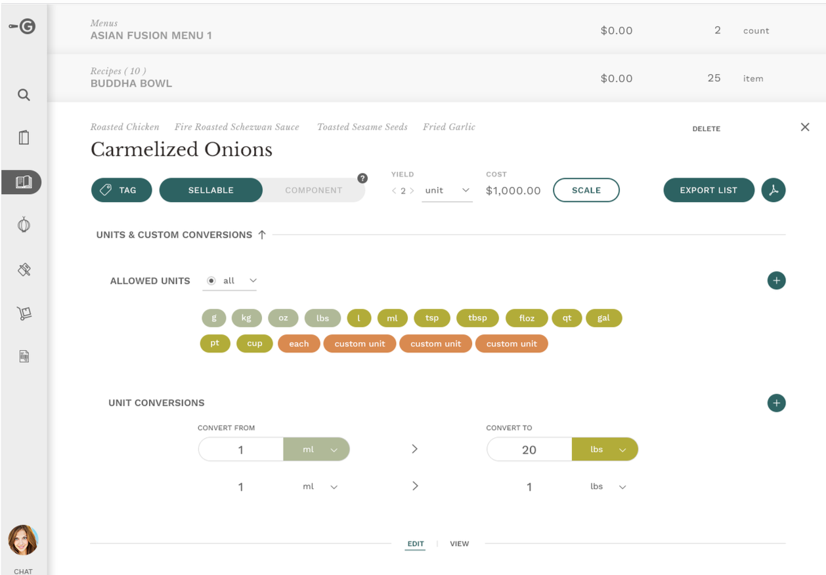
Task: Open the Asian Fusion Menu 1 row
Action: pos(437,30)
